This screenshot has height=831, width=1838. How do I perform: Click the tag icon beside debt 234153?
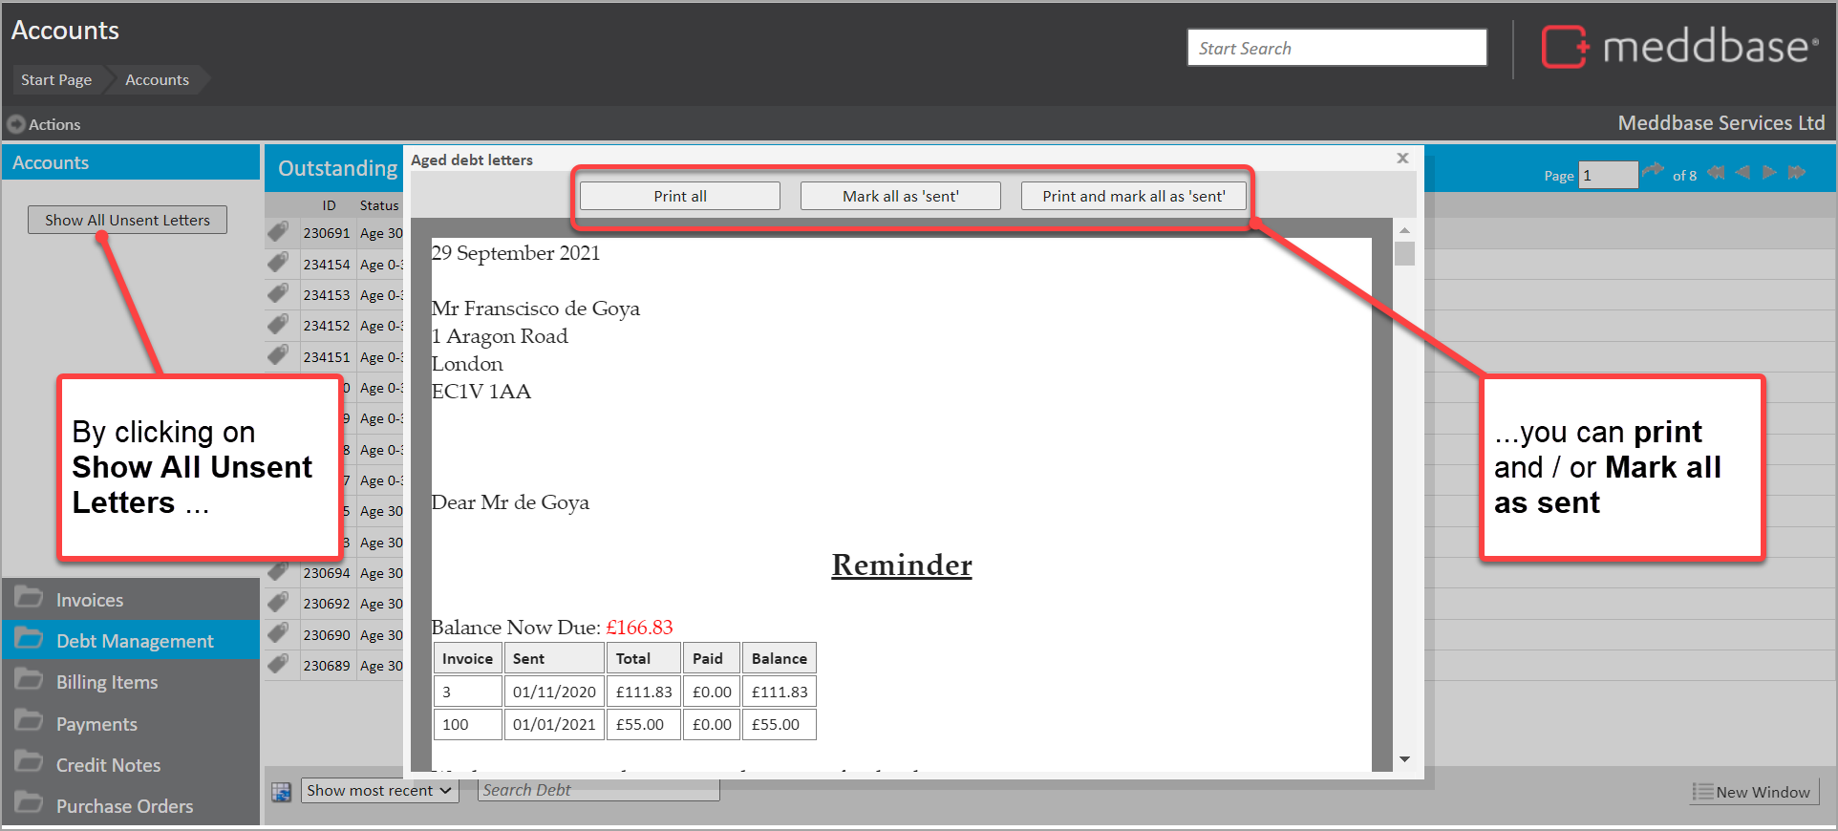click(x=278, y=294)
